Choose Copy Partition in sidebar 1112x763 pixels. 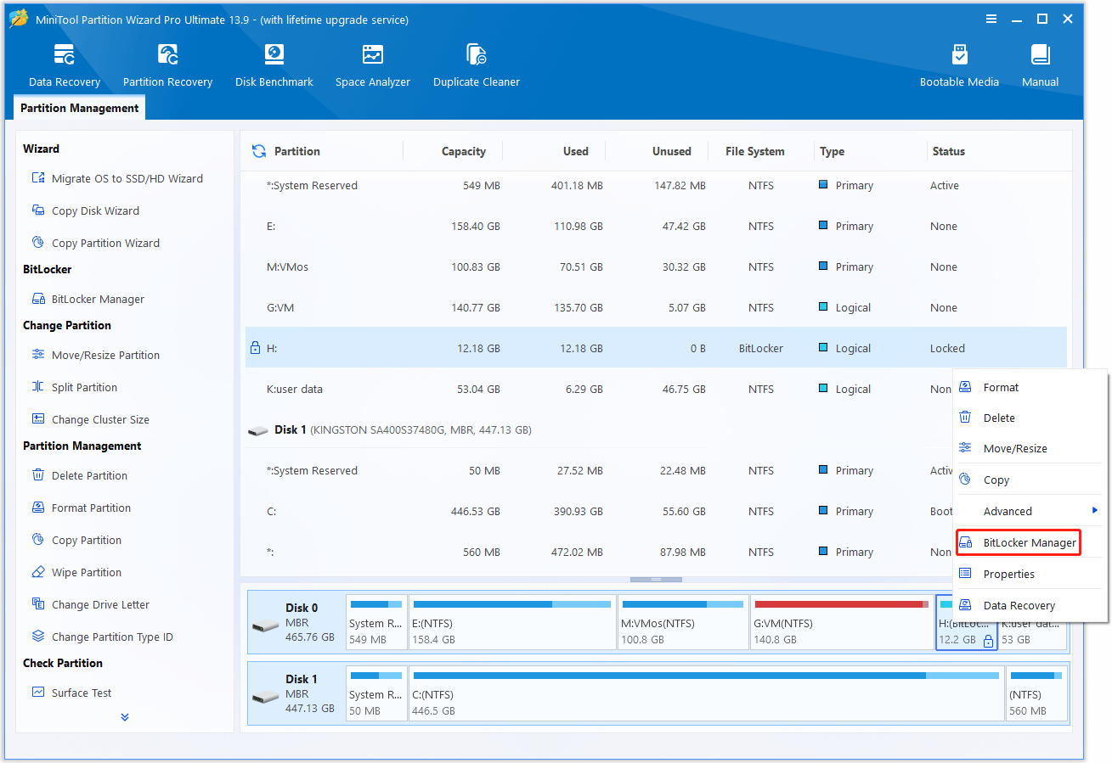[76, 540]
